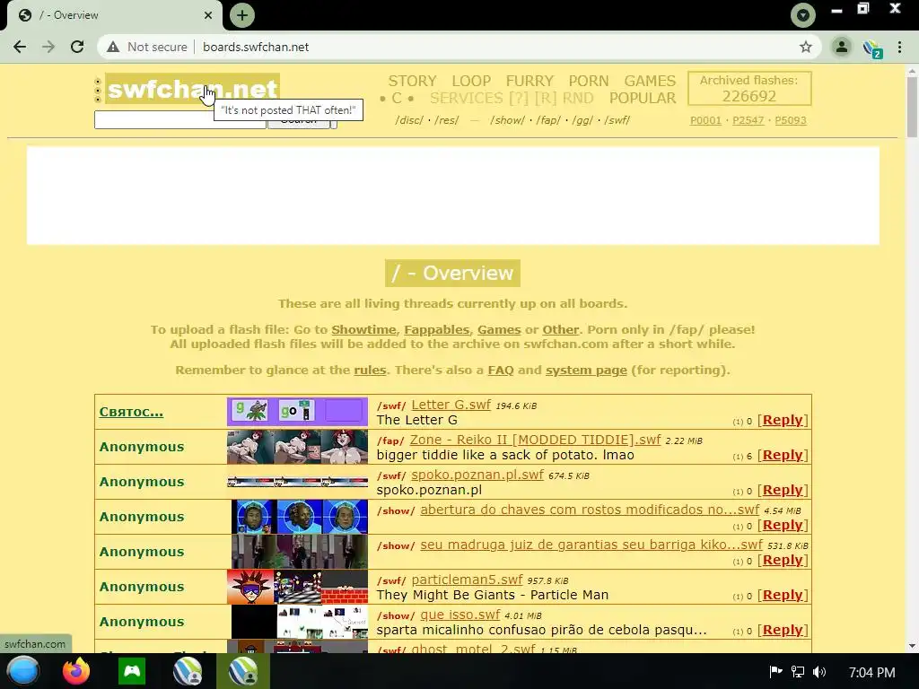This screenshot has height=689, width=919.
Task: Click the network icon in system tray
Action: click(798, 672)
